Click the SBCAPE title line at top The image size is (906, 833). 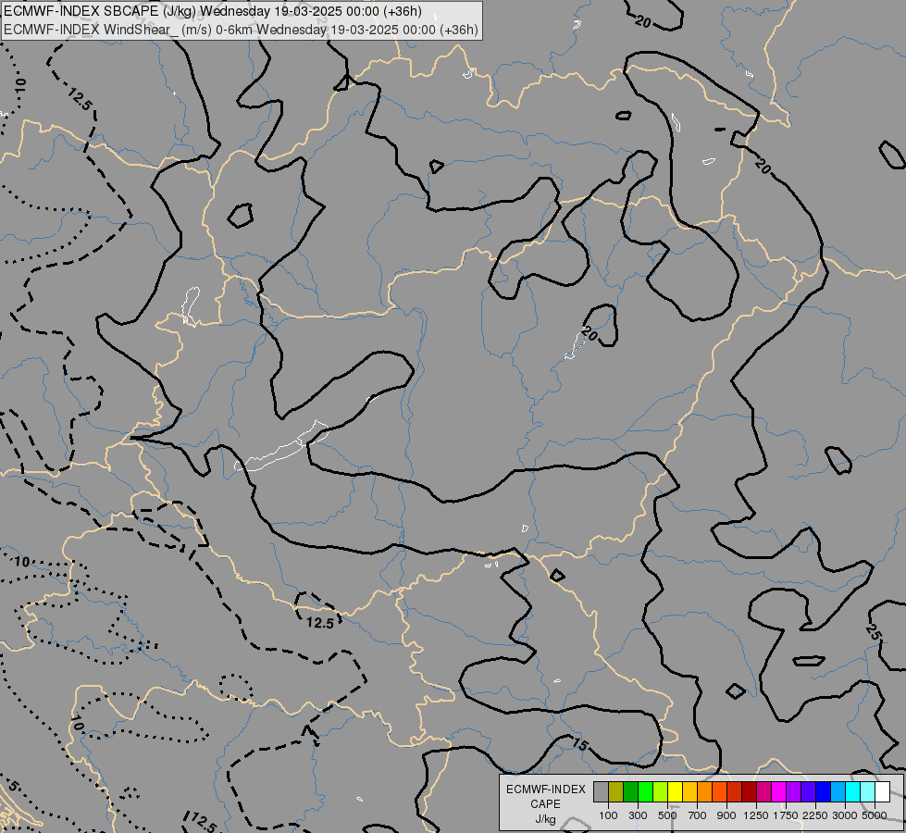coord(213,11)
